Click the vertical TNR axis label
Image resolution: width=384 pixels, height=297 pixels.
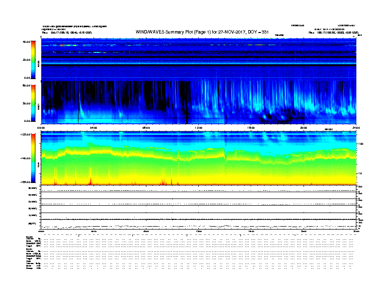38,166
